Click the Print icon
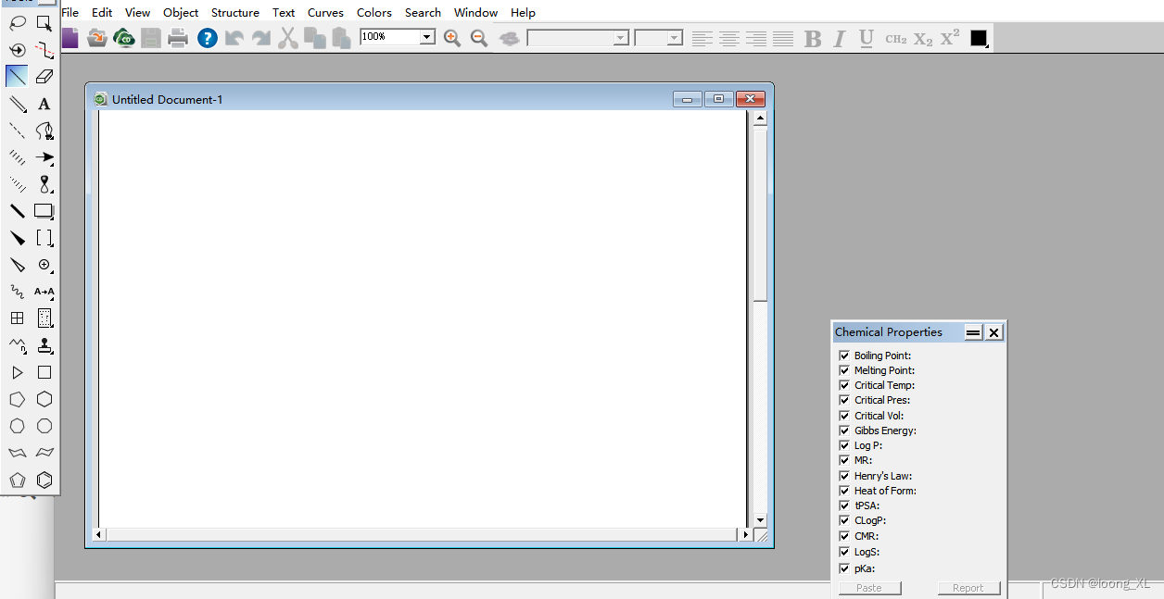Screen dimensions: 1164x599 pos(178,38)
